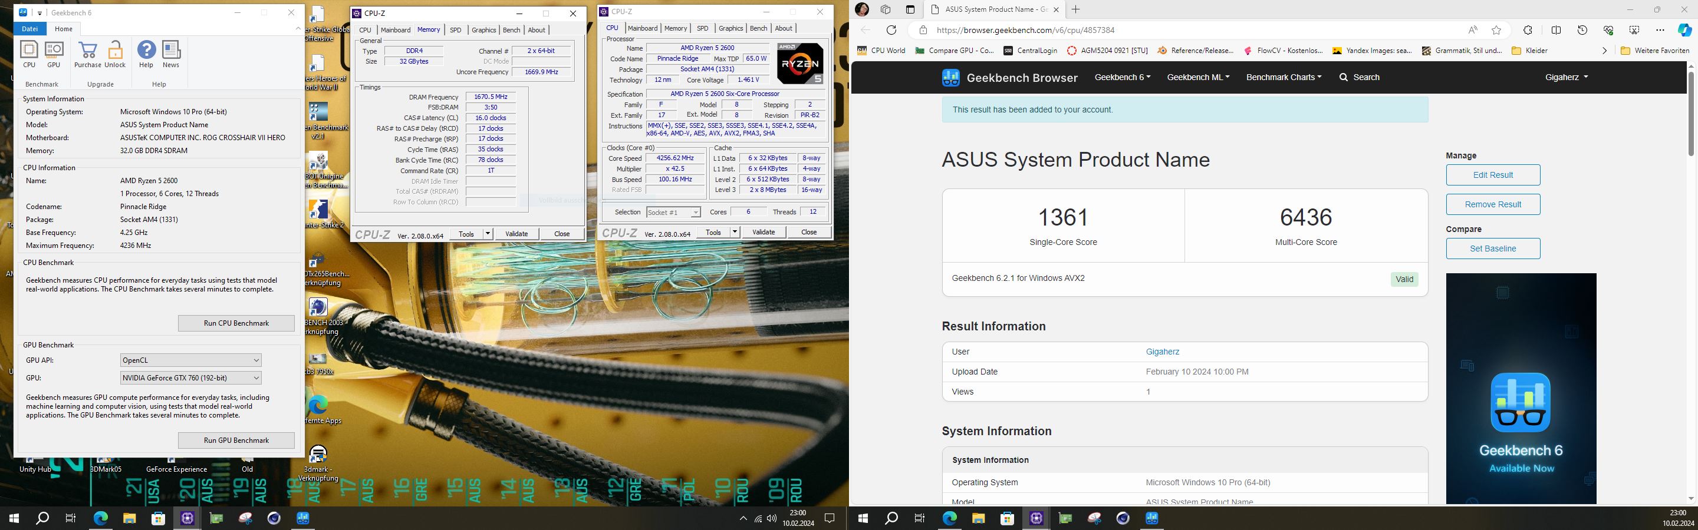
Task: Click Edit Result button
Action: pyautogui.click(x=1493, y=175)
